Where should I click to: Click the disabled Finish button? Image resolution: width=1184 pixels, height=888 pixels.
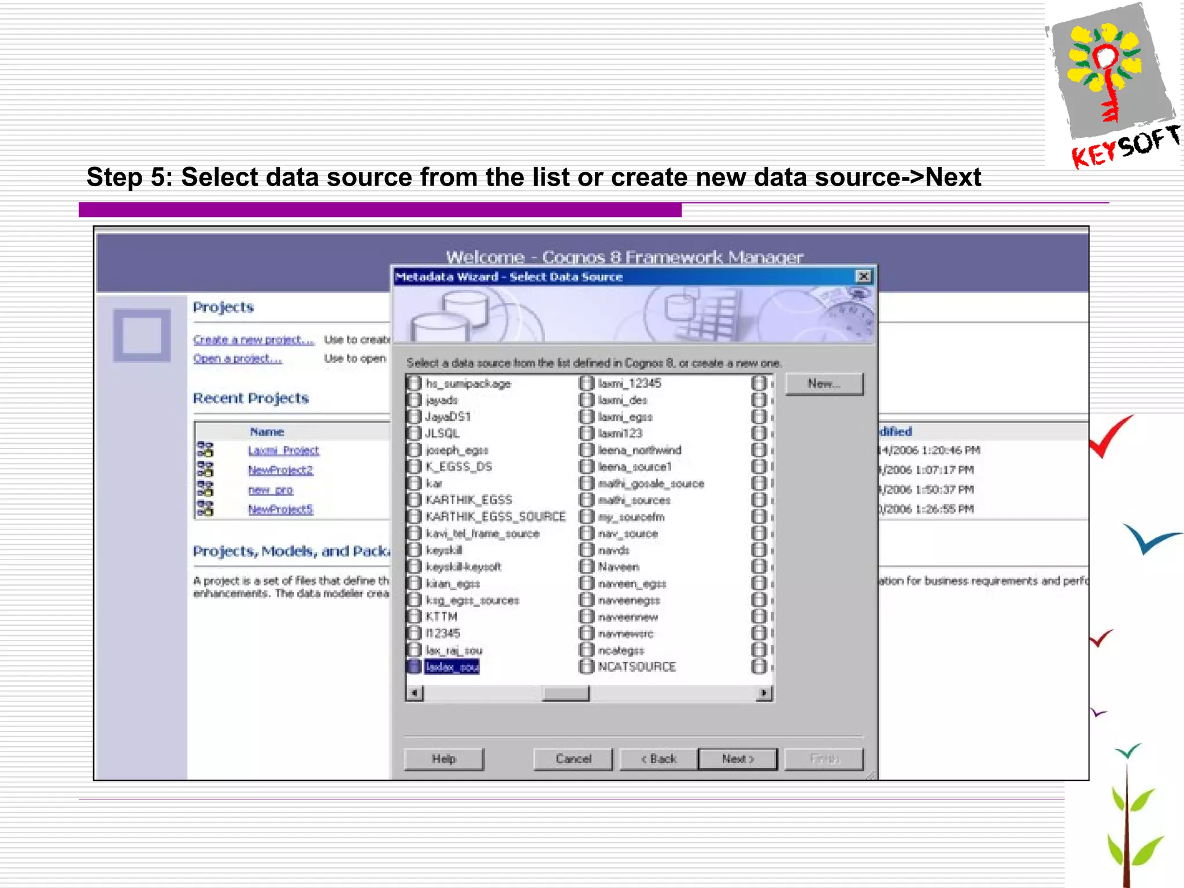[824, 759]
